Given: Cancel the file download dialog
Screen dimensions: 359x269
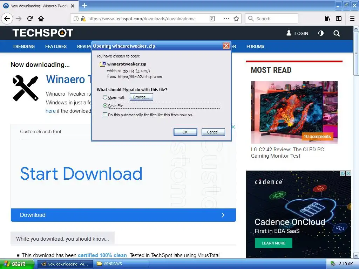Looking at the screenshot, I should (213, 132).
